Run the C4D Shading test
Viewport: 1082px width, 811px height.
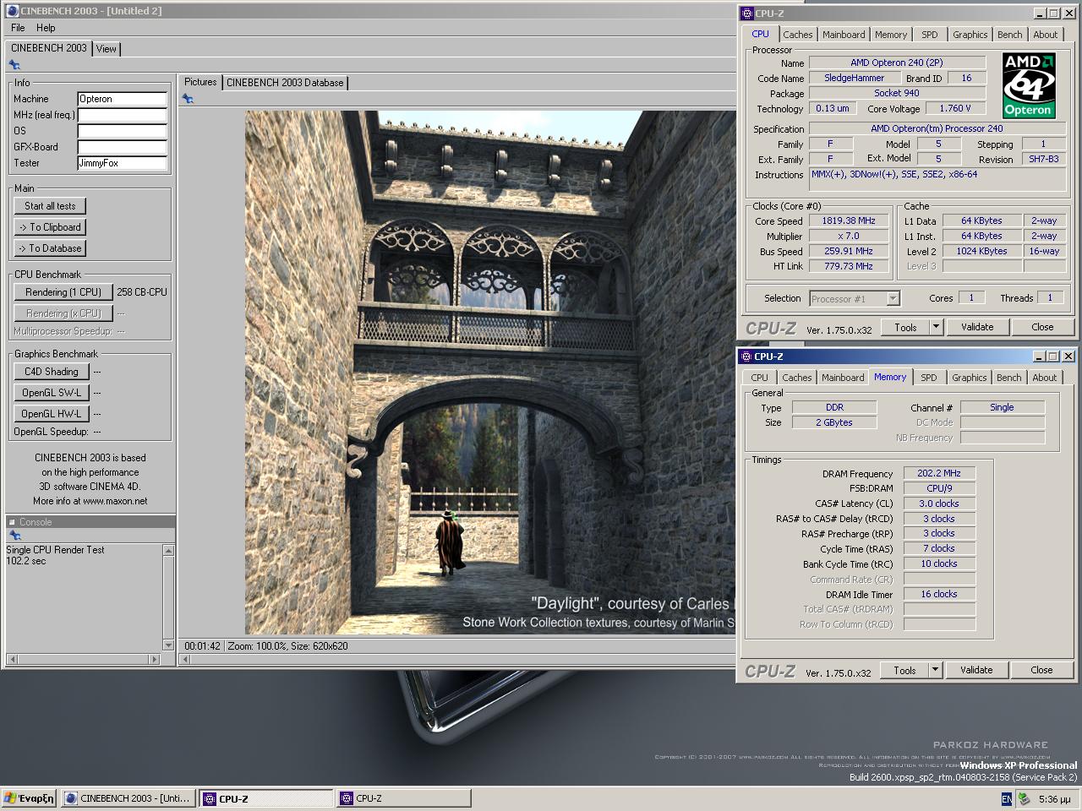tap(51, 372)
